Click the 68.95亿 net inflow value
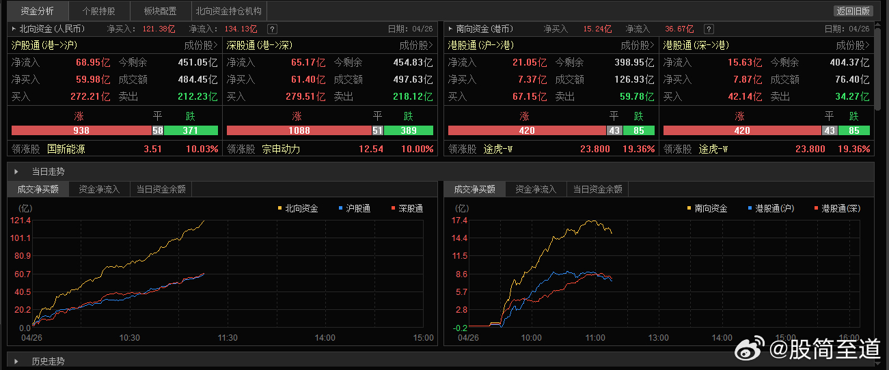Viewport: 889px width, 370px height. click(x=93, y=62)
